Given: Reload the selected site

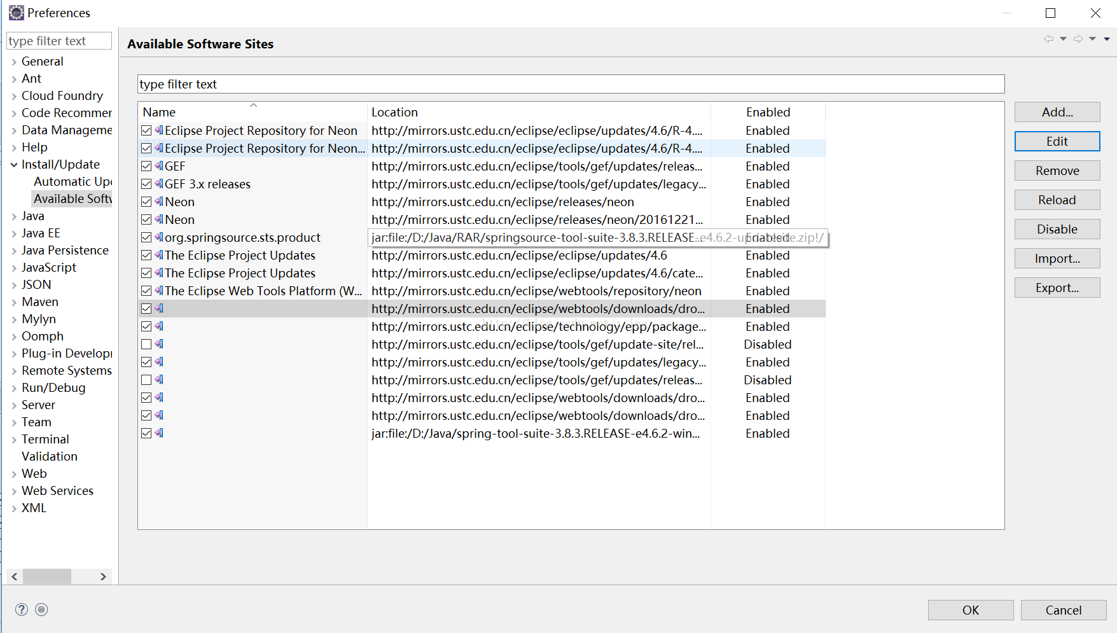Looking at the screenshot, I should tap(1057, 200).
